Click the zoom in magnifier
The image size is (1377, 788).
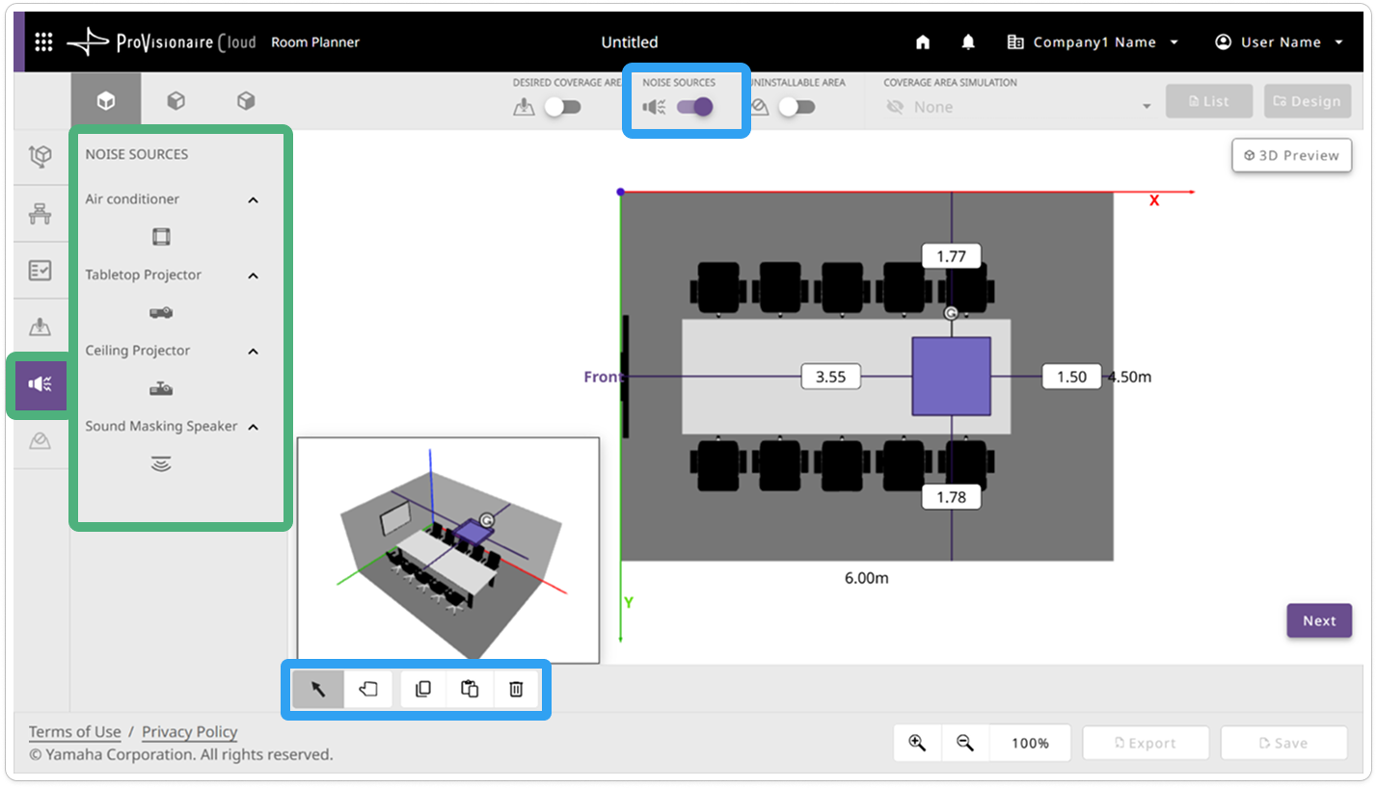917,743
